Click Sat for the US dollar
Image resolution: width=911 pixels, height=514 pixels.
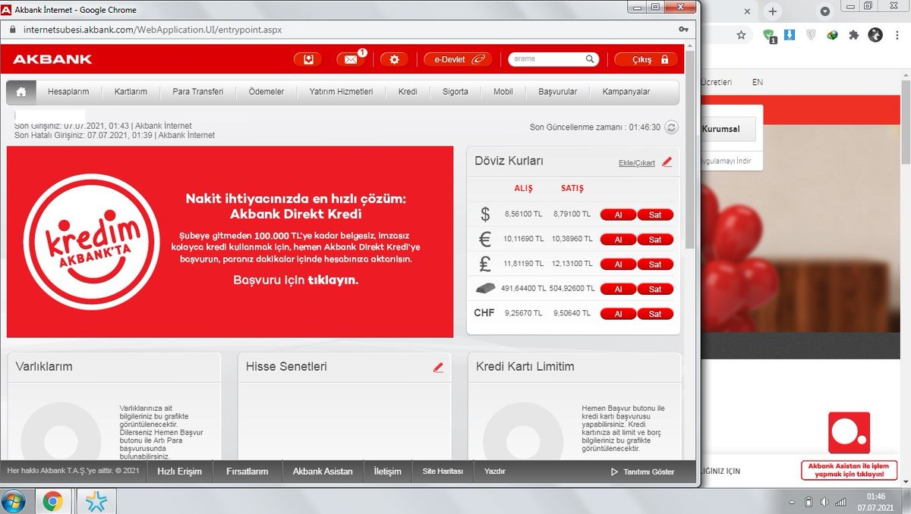pos(655,215)
